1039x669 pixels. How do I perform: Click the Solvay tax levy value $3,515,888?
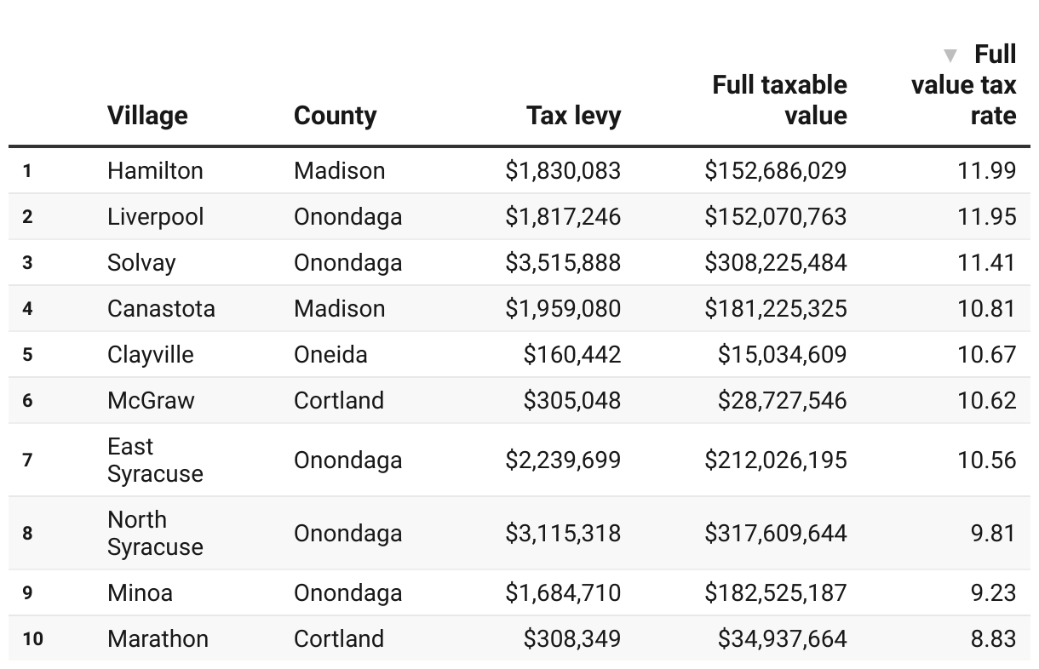(x=563, y=262)
